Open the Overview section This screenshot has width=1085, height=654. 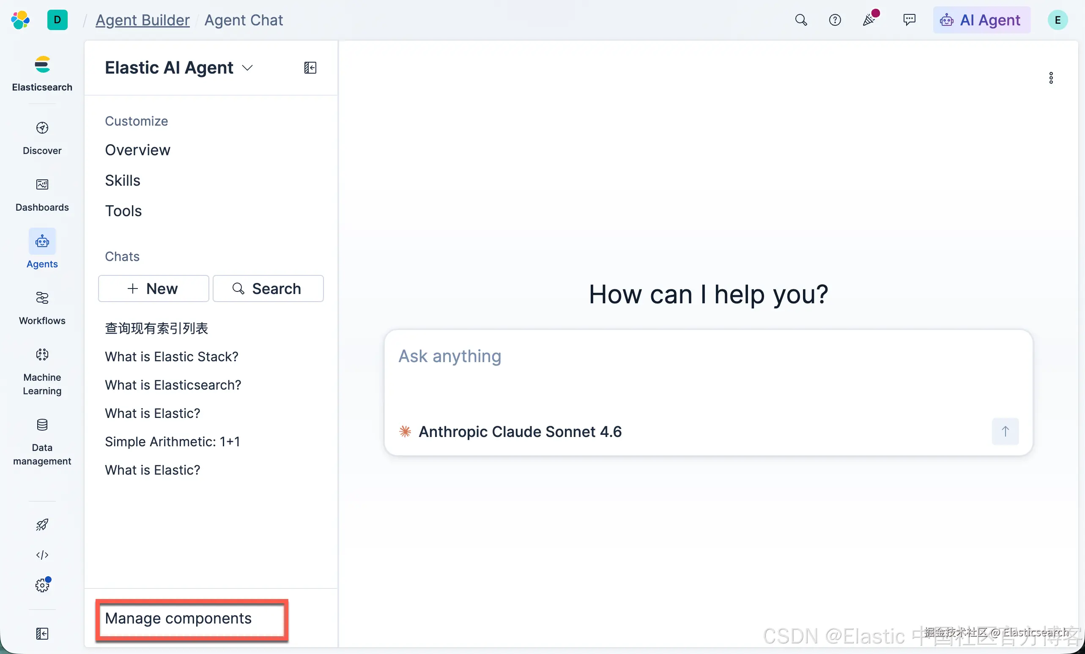click(x=138, y=150)
